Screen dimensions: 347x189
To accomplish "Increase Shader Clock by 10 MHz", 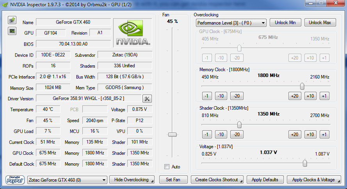I will click(310, 134).
